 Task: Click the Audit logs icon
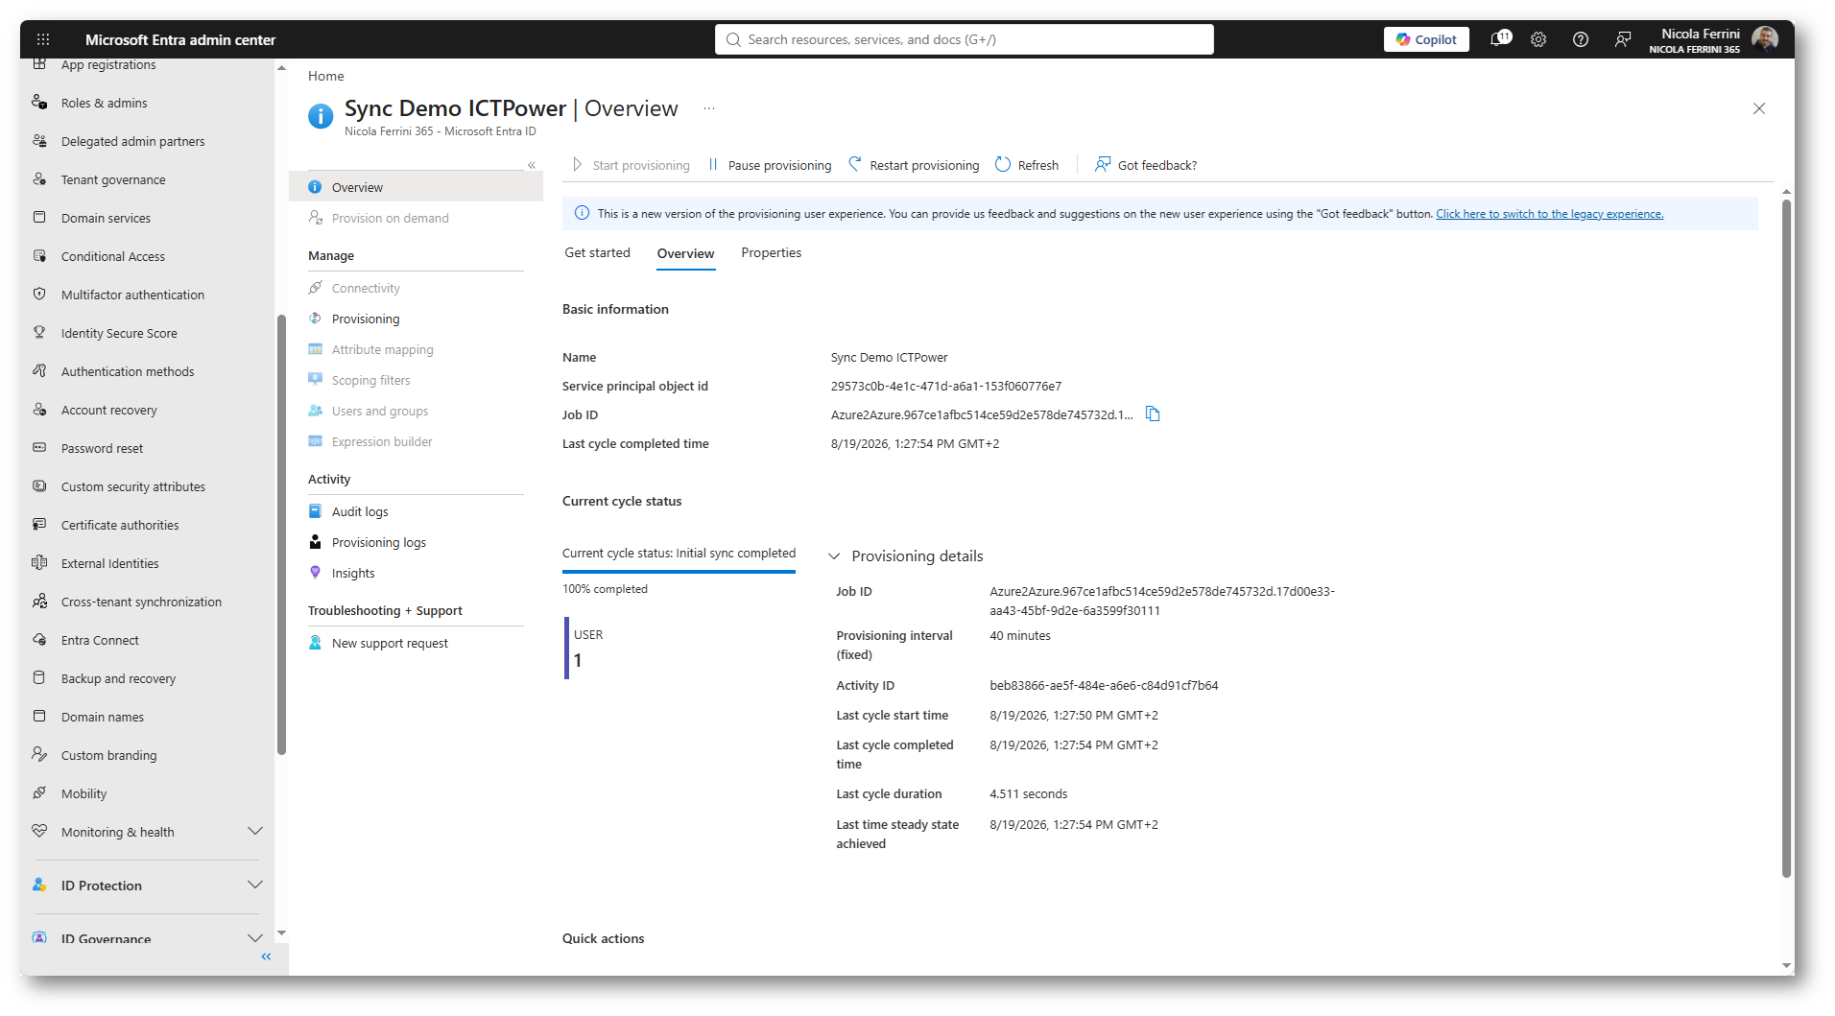[x=315, y=511]
